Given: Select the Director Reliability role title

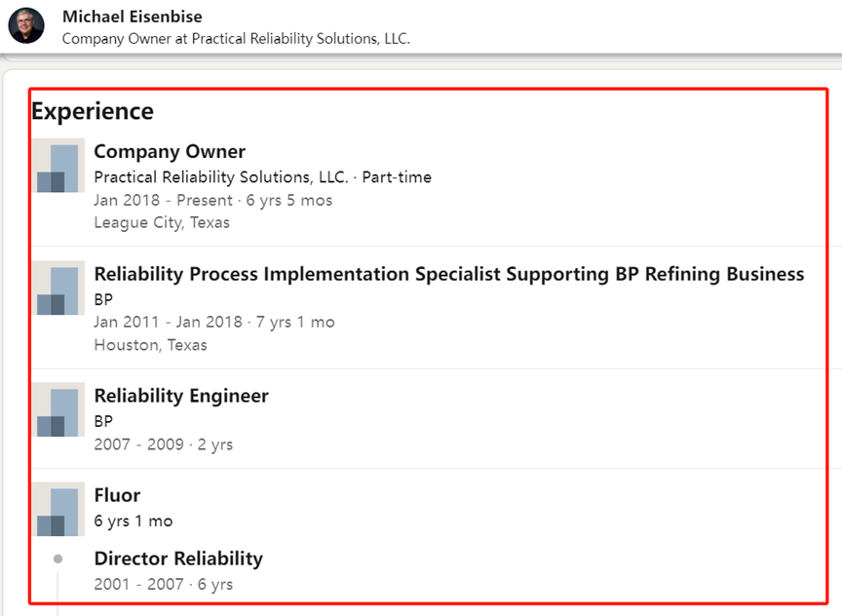Looking at the screenshot, I should (178, 558).
